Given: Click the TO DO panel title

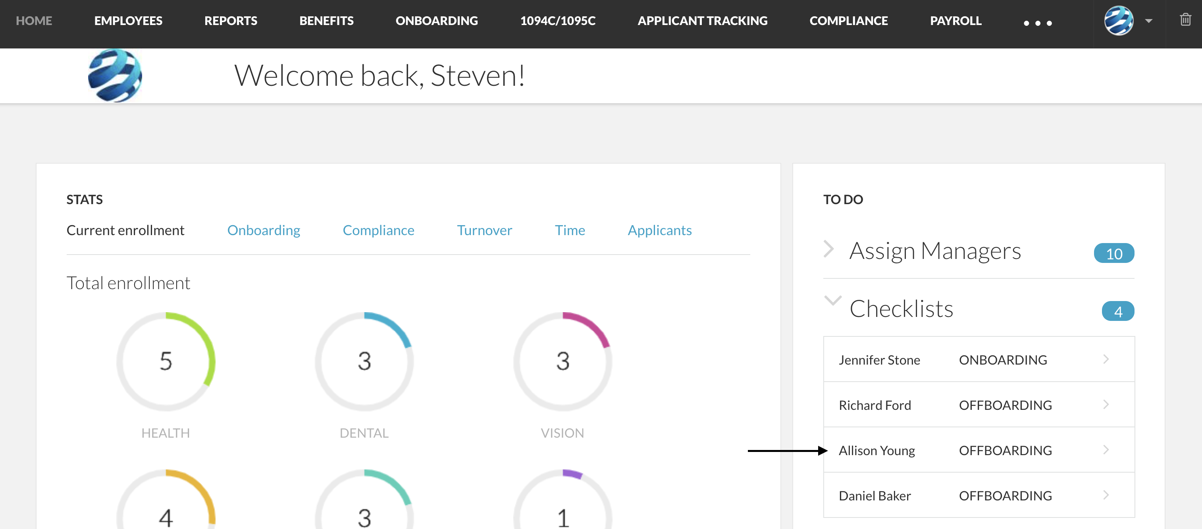Looking at the screenshot, I should point(843,199).
